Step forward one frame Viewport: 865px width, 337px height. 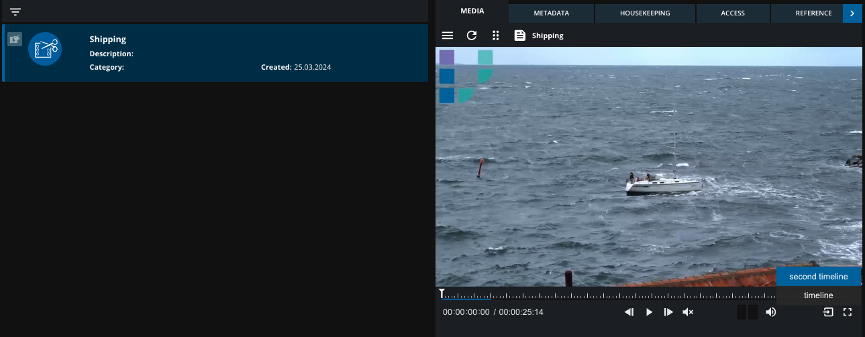tap(668, 312)
